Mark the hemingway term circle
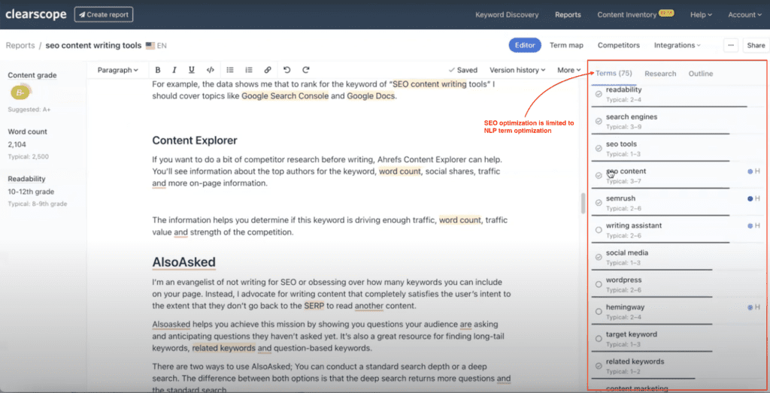 [x=598, y=311]
